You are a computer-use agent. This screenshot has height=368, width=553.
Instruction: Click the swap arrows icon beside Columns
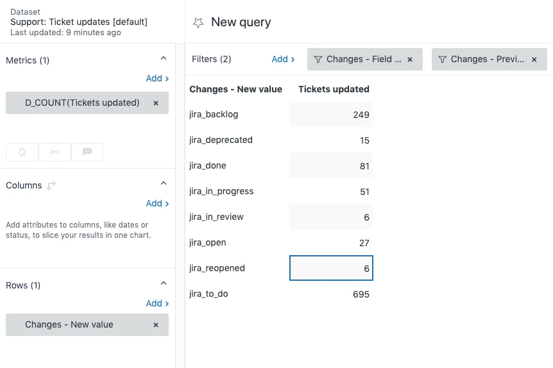coord(51,185)
